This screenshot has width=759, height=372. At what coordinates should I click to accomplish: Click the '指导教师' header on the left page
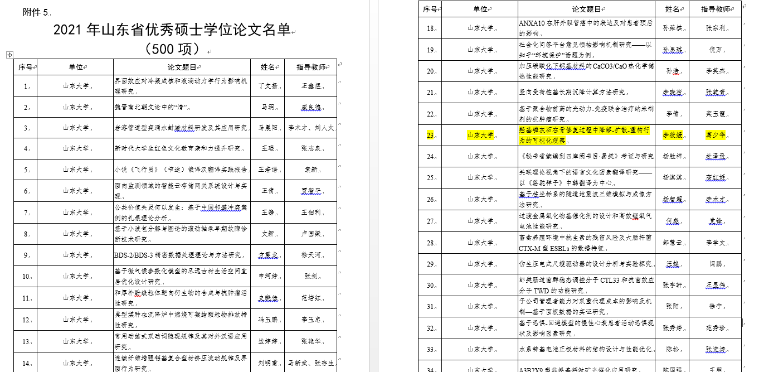[311, 67]
